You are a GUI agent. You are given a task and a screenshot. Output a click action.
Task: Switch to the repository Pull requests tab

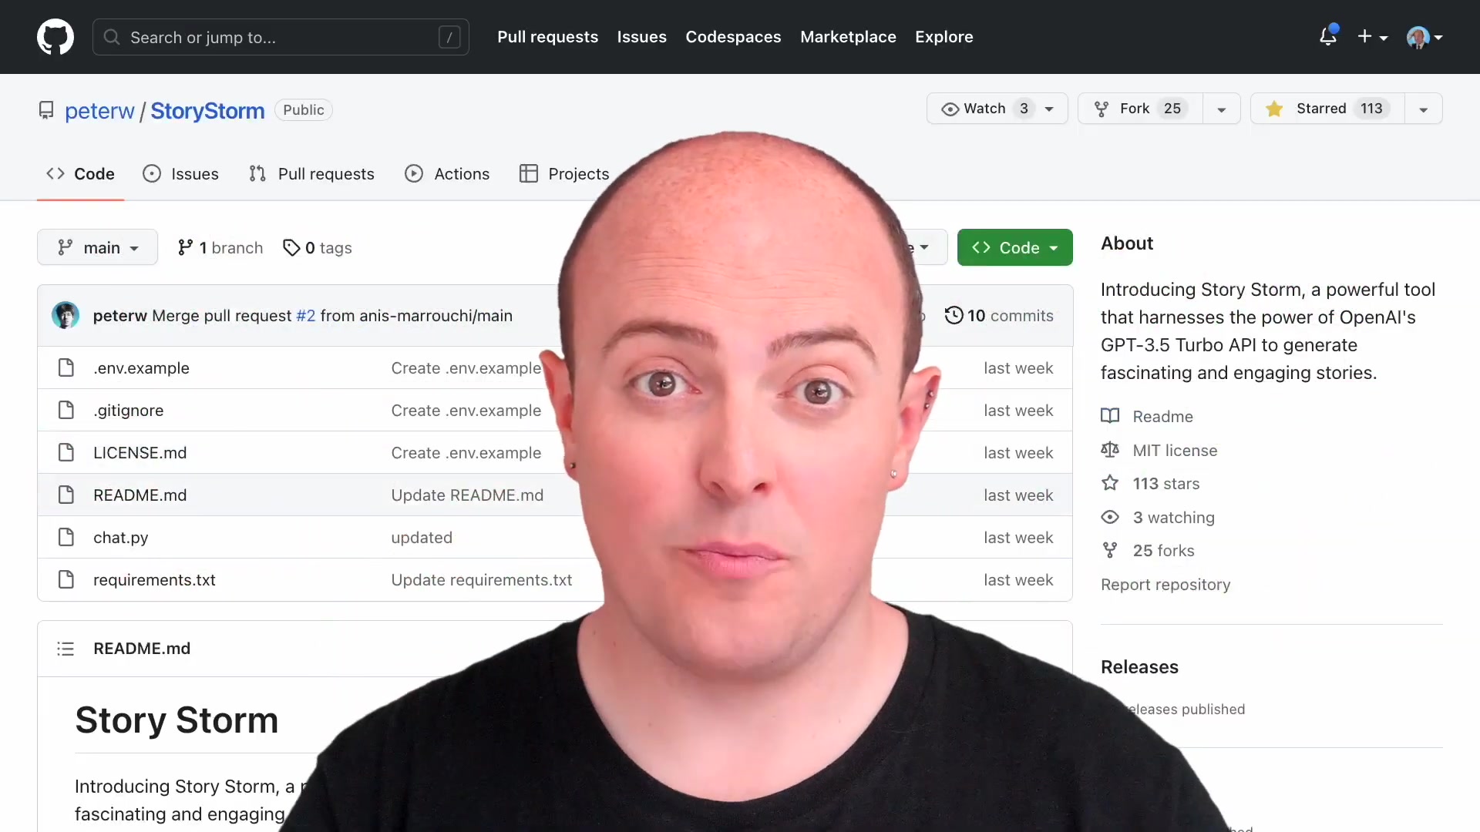(311, 174)
